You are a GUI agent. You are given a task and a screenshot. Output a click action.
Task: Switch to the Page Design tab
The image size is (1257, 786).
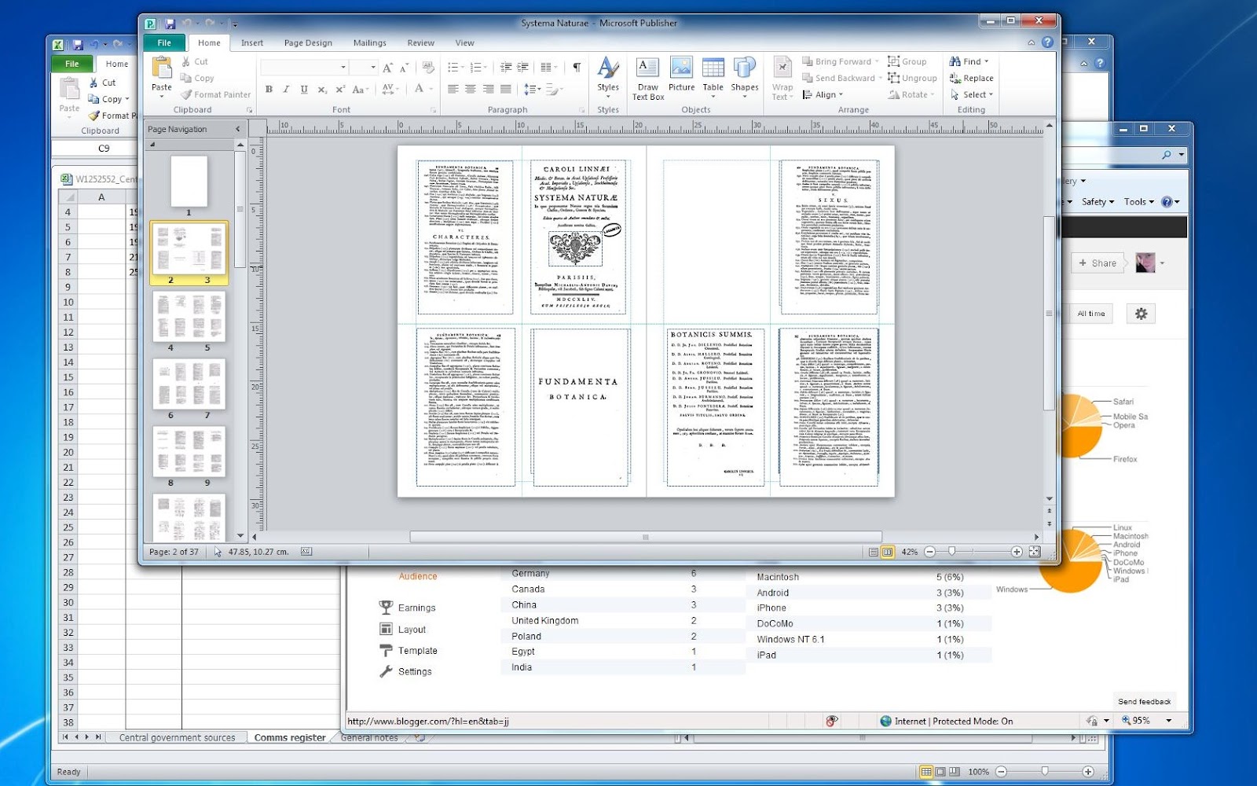coord(308,43)
